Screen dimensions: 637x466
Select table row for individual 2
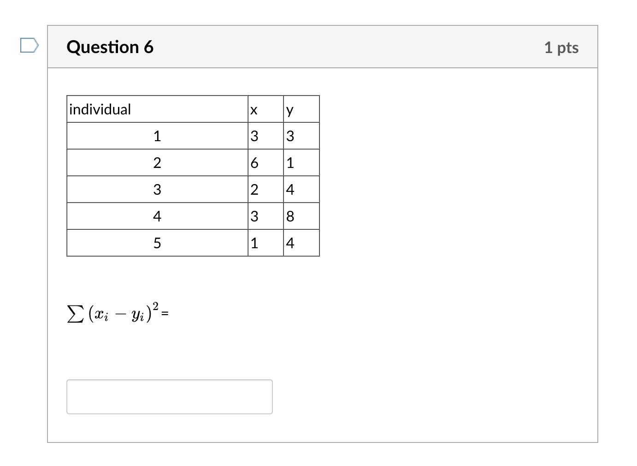[157, 162]
